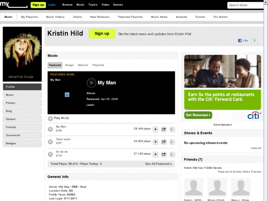Click the myspace logo
268x201 pixels.
click(14, 4)
